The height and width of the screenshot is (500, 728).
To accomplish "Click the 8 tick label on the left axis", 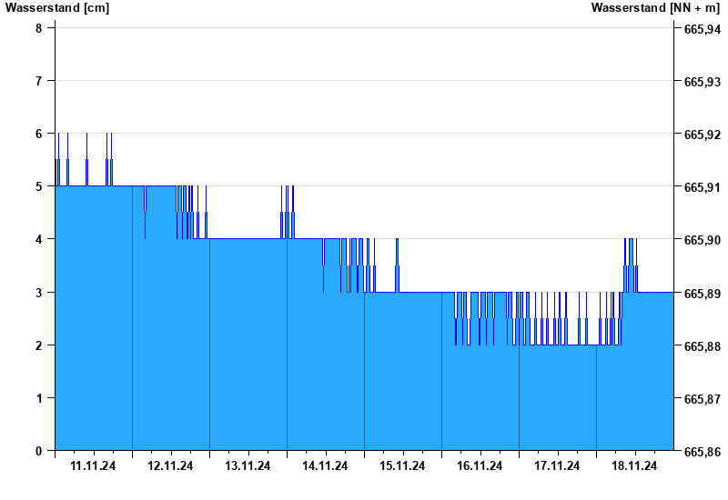I will 38,28.
